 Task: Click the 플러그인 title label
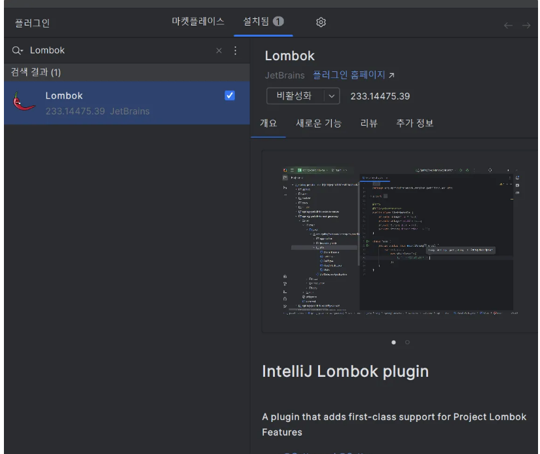tap(32, 23)
